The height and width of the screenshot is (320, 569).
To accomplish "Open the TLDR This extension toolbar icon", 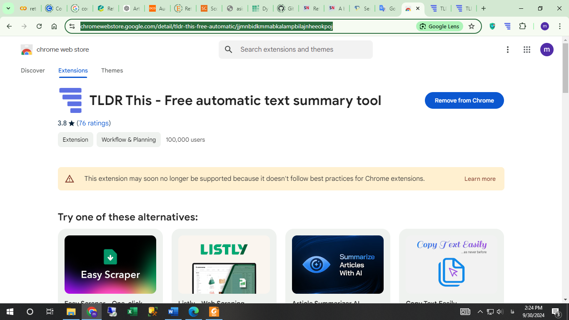I will [x=507, y=26].
